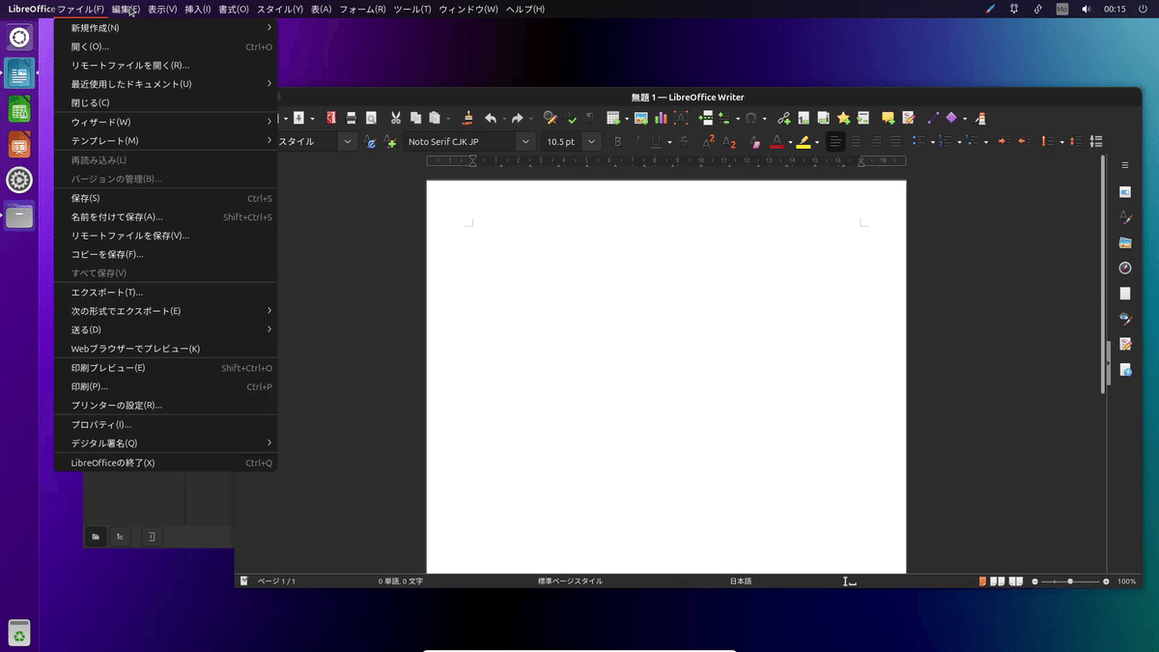Open Print Preview using the magnifier-page icon
This screenshot has width=1159, height=652.
click(x=371, y=118)
